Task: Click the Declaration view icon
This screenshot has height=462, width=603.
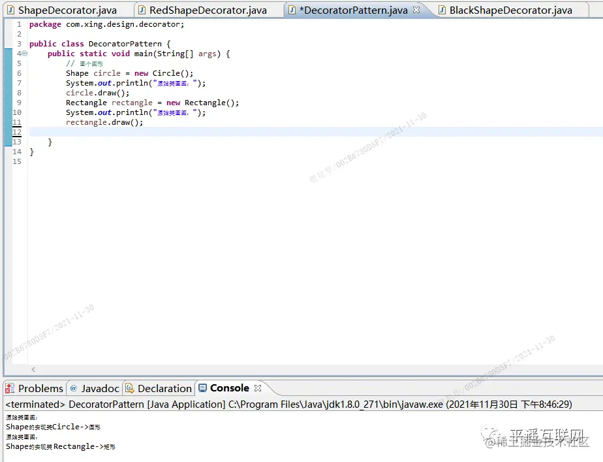Action: click(130, 388)
